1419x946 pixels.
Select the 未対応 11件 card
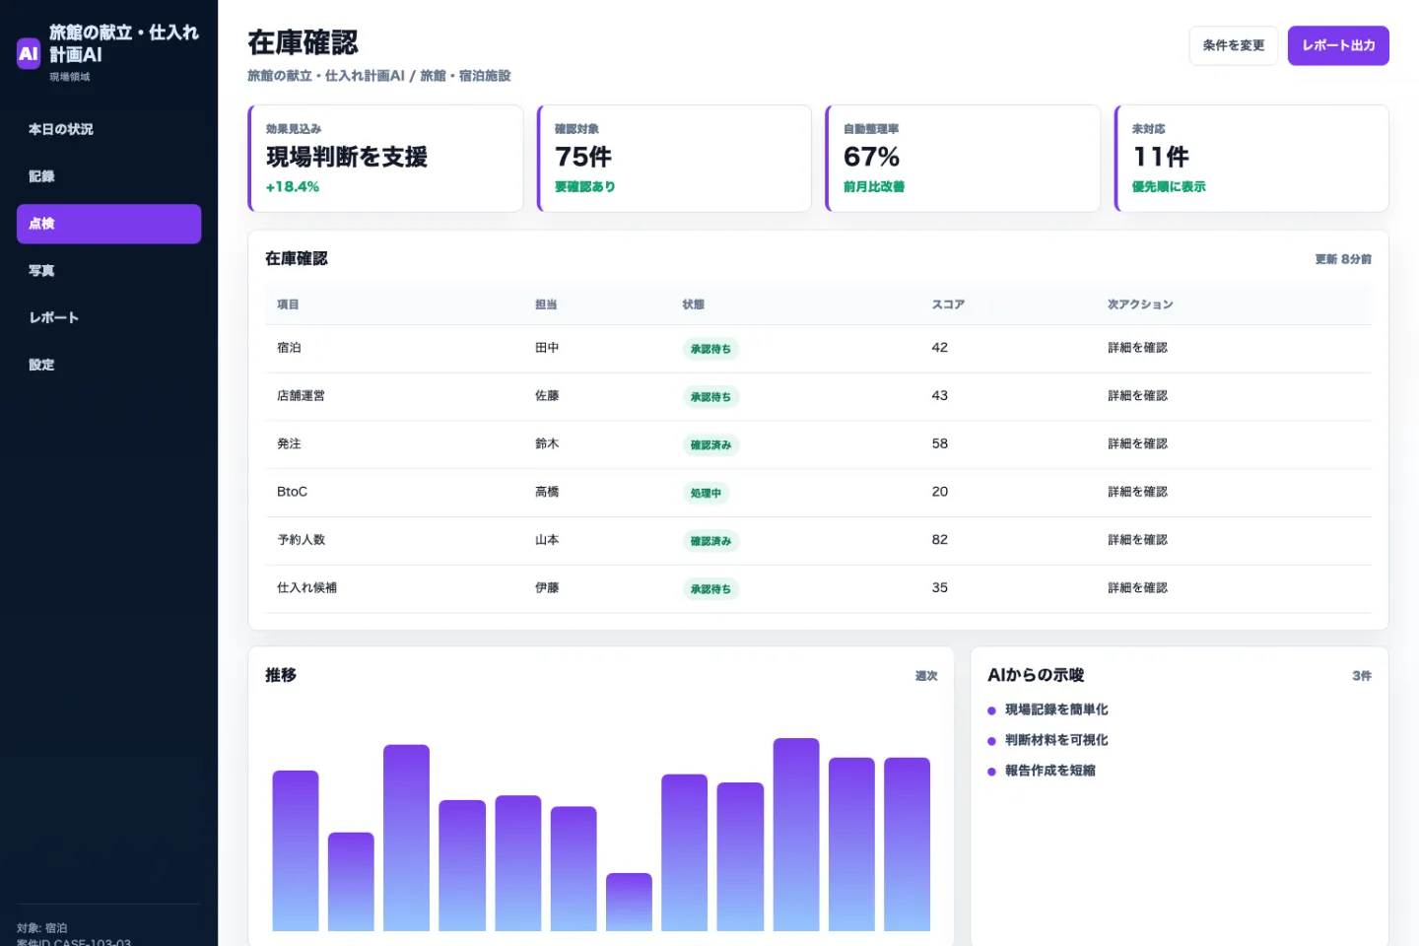pyautogui.click(x=1251, y=159)
